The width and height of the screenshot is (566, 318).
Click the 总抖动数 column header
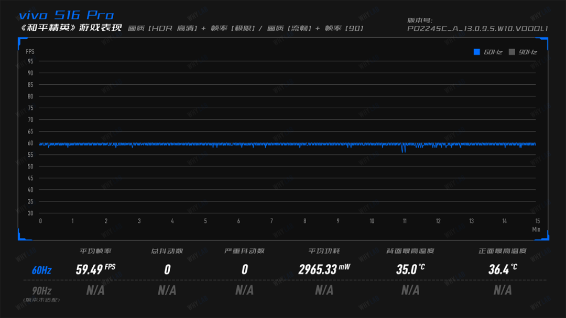click(167, 251)
